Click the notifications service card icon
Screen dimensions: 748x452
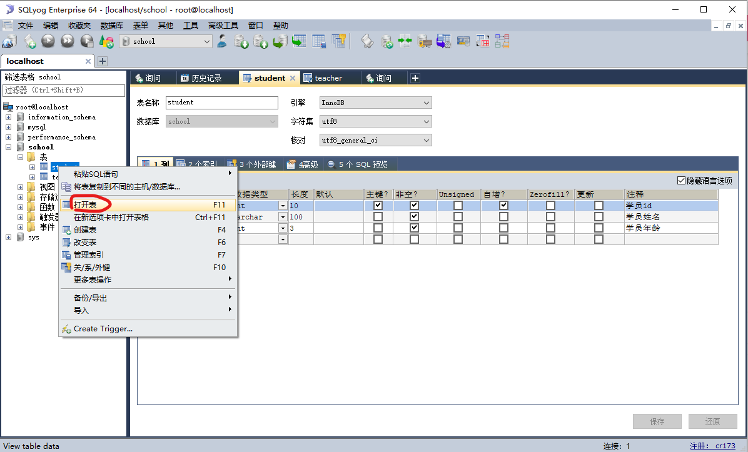click(463, 41)
